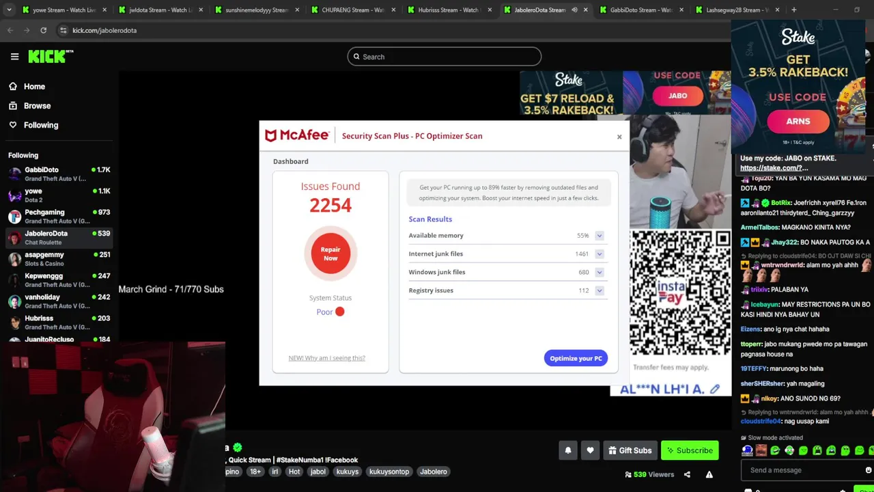This screenshot has width=874, height=492.
Task: Open a new browser tab
Action: click(793, 10)
